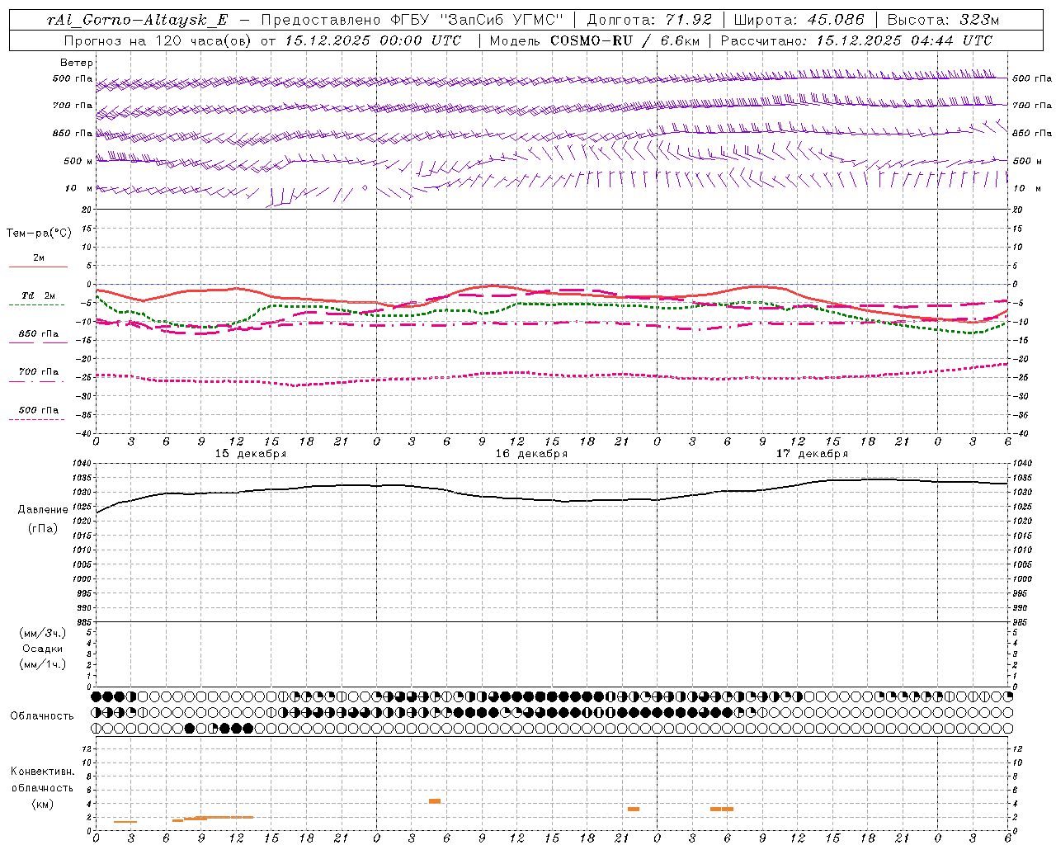Click the longitude value Долгота: 71.92
This screenshot has width=1056, height=845.
click(648, 21)
